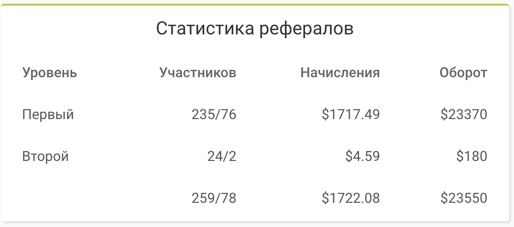Click blank space between 'Второй' and 24/2
The image size is (514, 227).
[x=138, y=156]
